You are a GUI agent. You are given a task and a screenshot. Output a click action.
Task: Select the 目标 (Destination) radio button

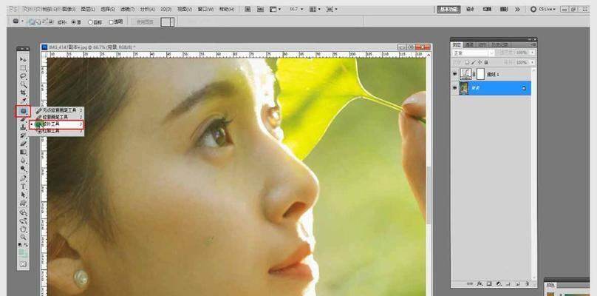(x=91, y=22)
